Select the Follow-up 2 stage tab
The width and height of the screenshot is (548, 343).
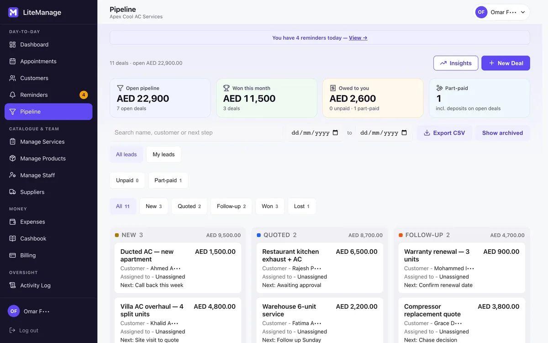(232, 206)
